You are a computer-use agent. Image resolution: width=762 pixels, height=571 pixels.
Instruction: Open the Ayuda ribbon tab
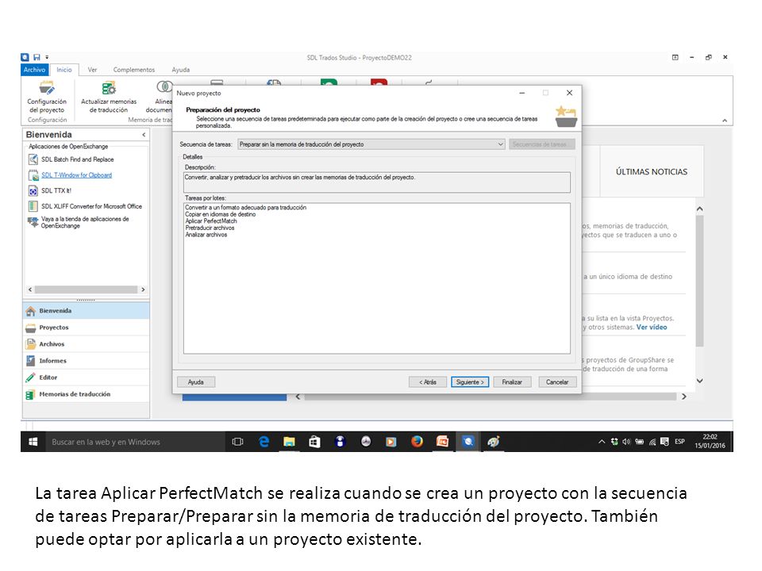point(181,70)
